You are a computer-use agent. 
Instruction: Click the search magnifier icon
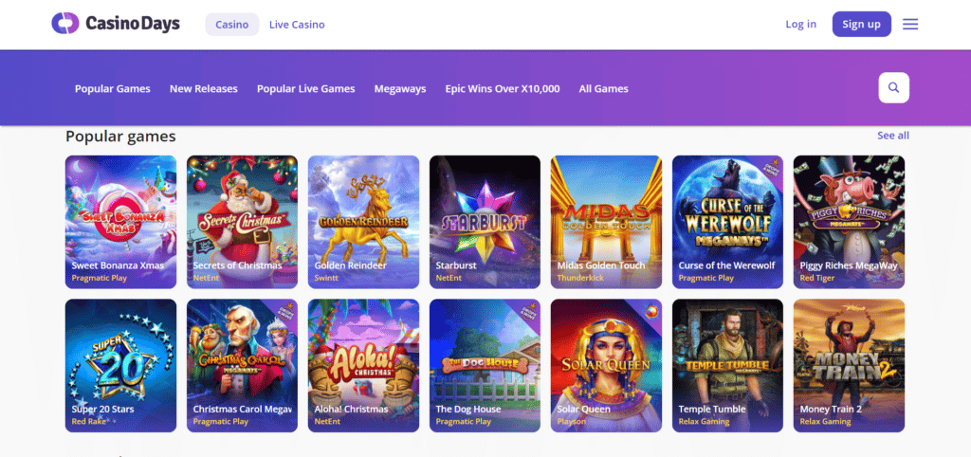click(x=893, y=88)
